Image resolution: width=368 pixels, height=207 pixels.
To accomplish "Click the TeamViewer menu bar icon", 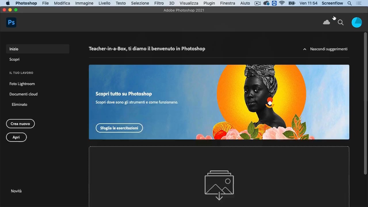I will pyautogui.click(x=274, y=3).
